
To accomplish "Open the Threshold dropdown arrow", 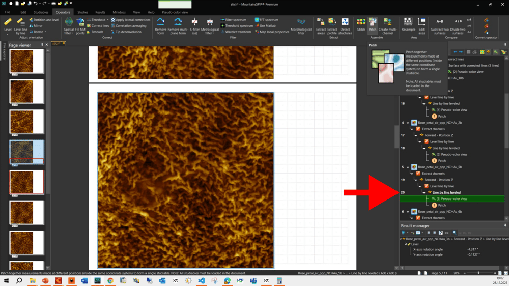I will coord(108,20).
